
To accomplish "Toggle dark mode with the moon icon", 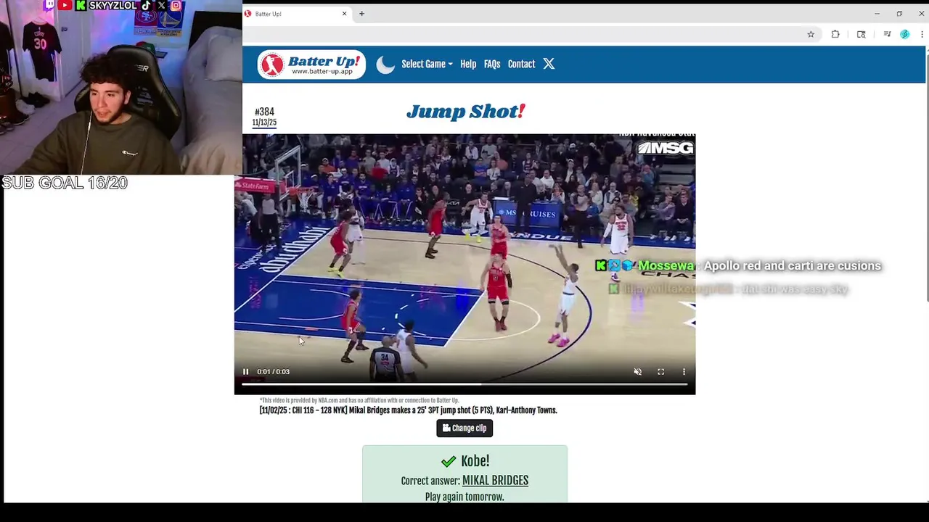I will point(385,65).
